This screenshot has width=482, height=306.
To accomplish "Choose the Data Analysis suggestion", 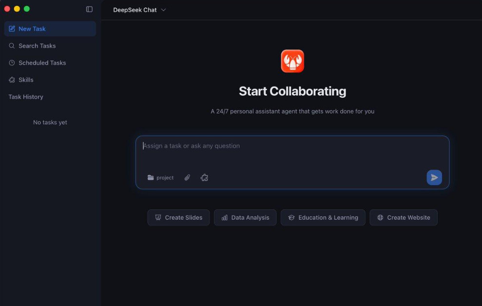I will [245, 217].
